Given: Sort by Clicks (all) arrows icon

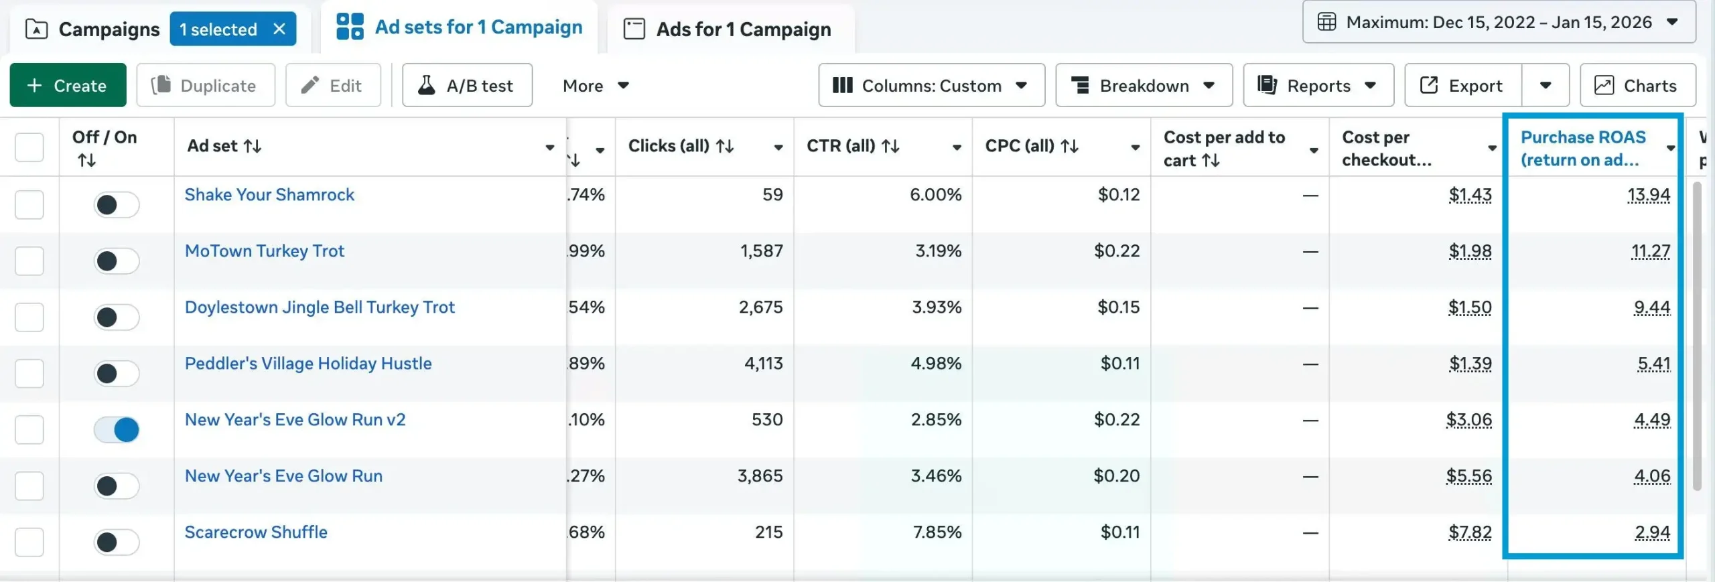Looking at the screenshot, I should tap(725, 146).
